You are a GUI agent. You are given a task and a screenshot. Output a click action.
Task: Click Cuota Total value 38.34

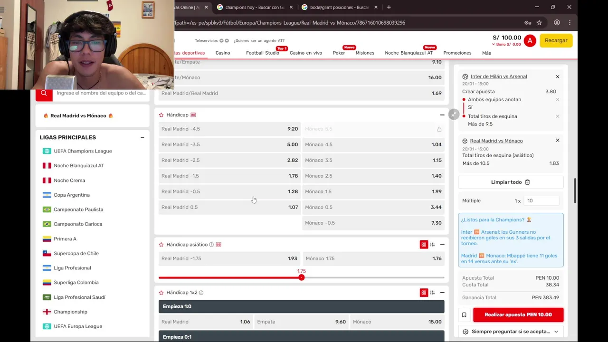(552, 285)
